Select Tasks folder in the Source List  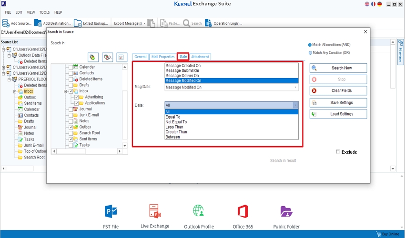click(29, 139)
